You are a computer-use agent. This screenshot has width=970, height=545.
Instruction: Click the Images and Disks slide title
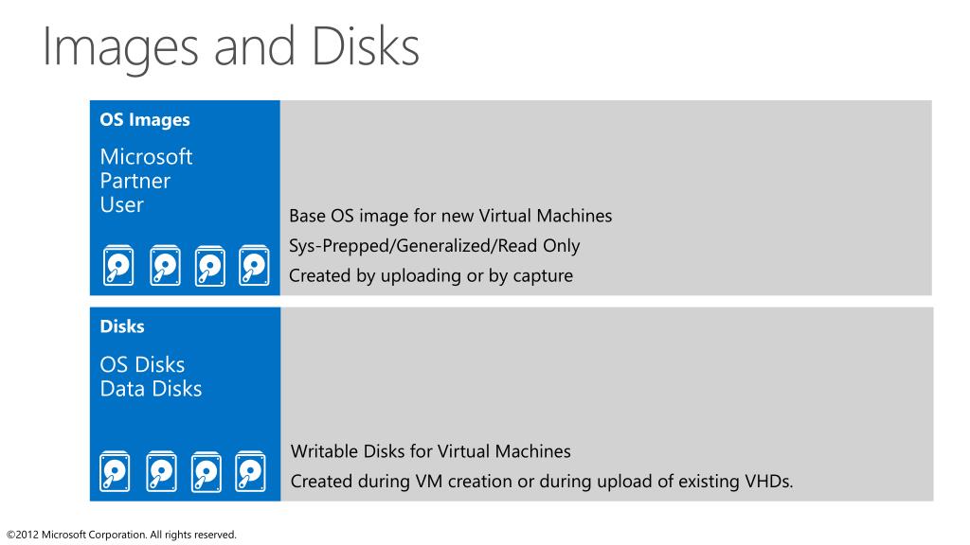[231, 48]
